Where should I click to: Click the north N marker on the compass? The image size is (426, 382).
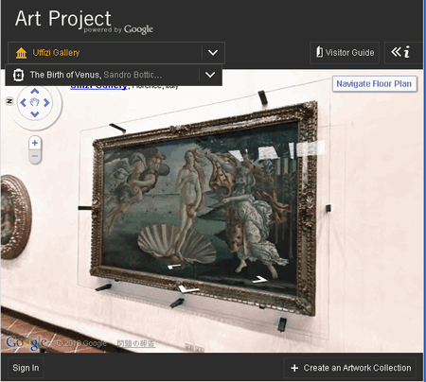pyautogui.click(x=9, y=101)
